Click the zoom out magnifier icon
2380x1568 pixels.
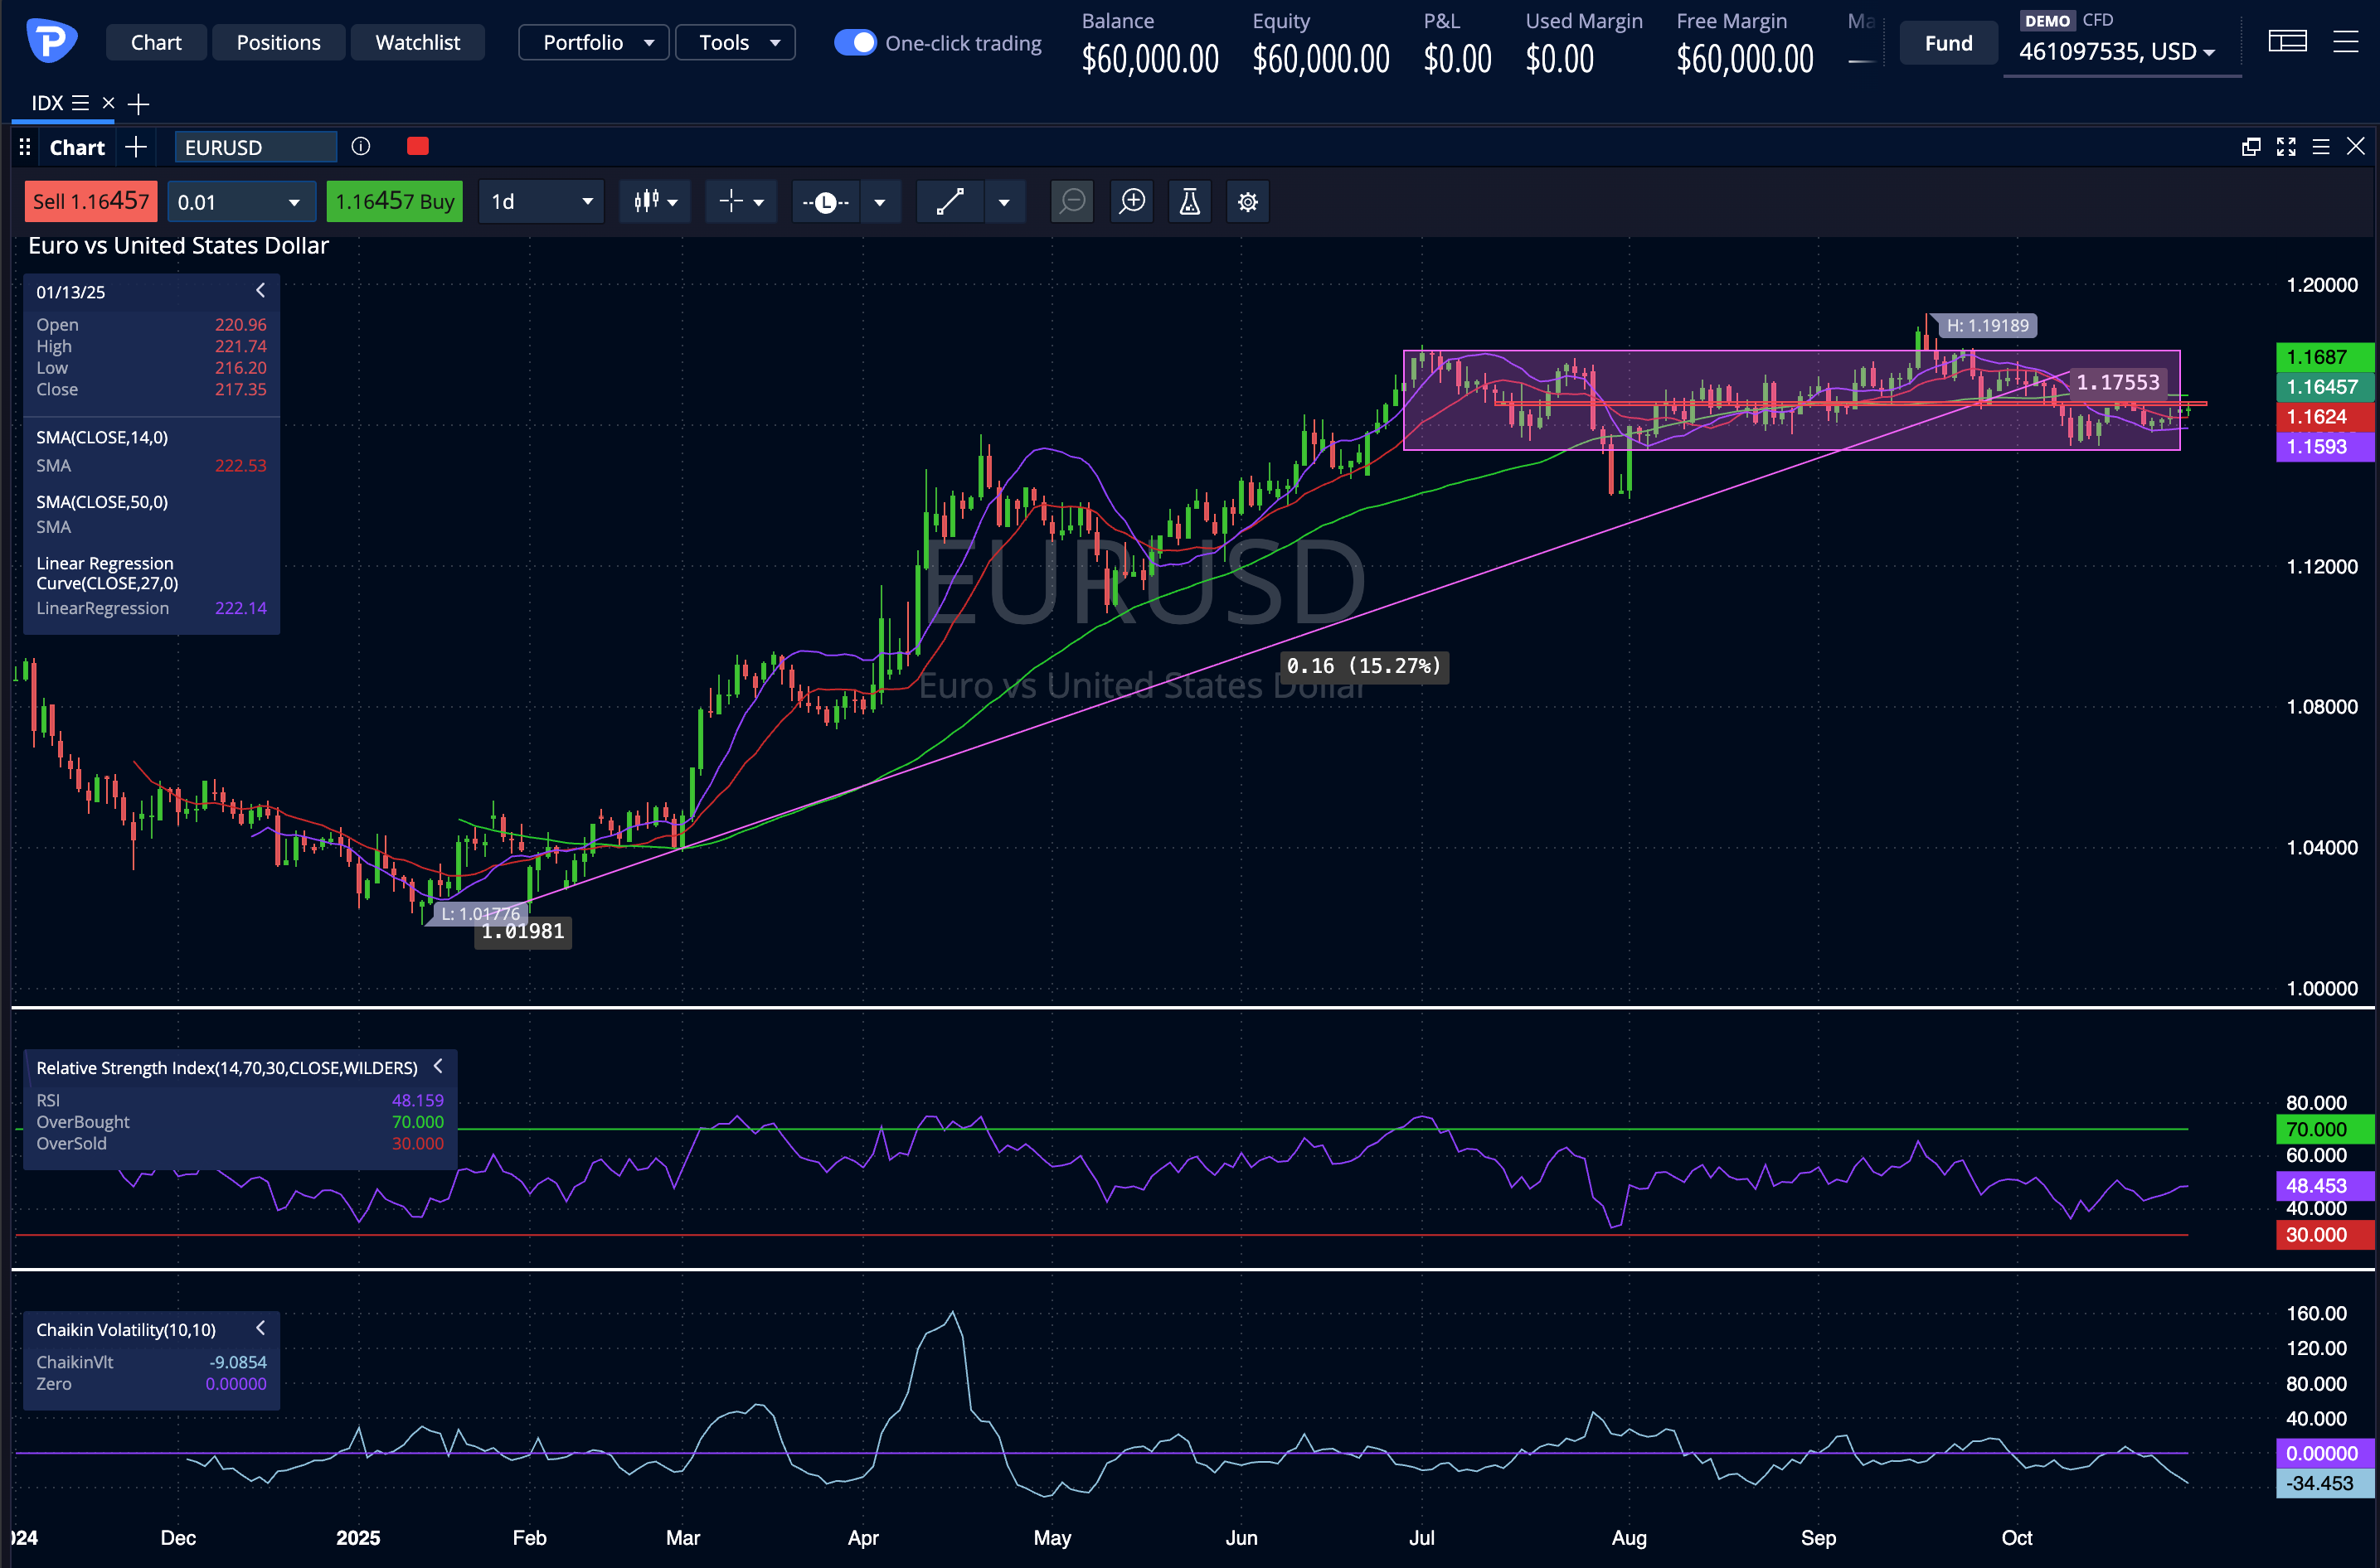pos(1072,202)
